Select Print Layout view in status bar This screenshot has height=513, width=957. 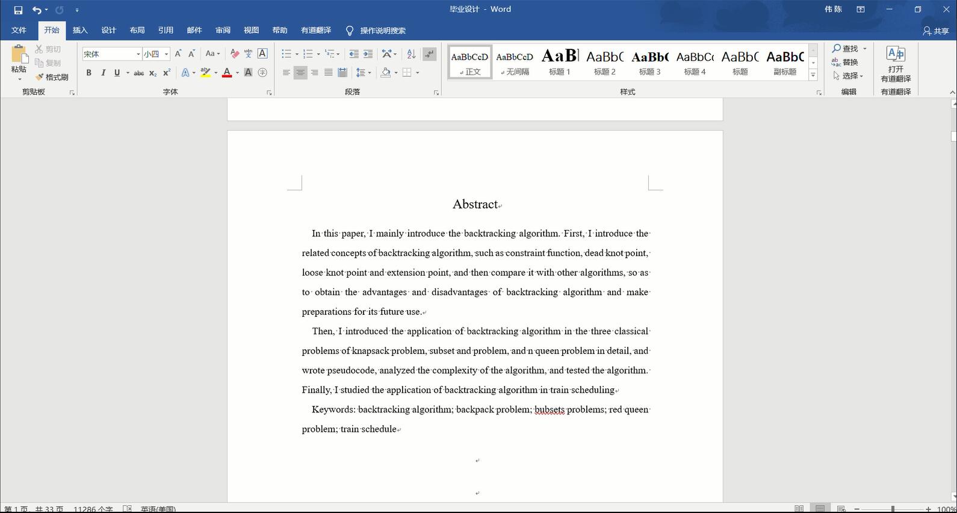point(820,509)
